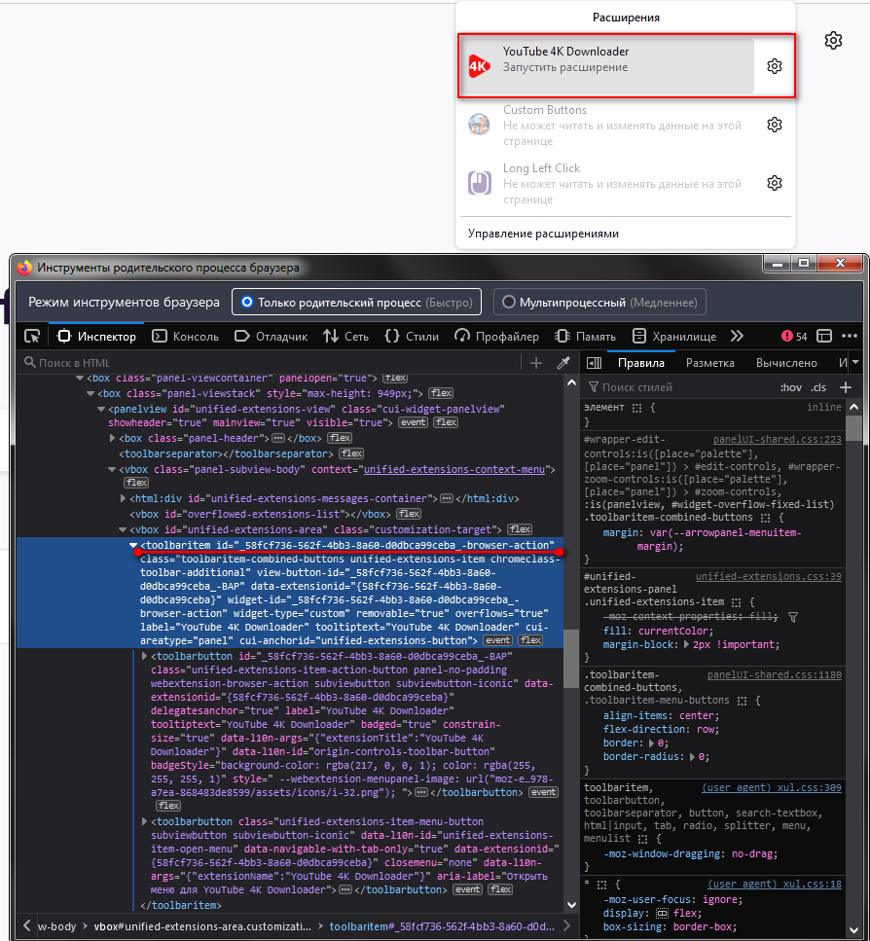Run YouTube 4K Downloader extension entry

point(606,66)
